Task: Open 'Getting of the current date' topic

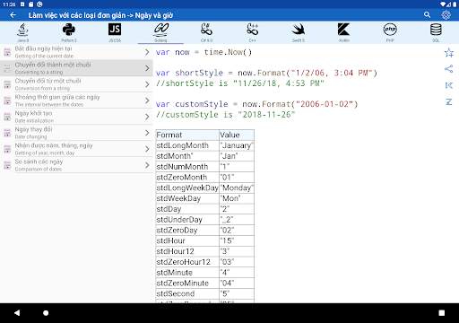Action: (76, 52)
